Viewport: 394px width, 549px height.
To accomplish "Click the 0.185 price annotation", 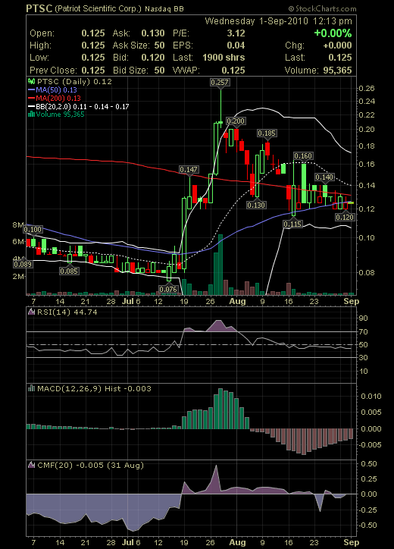I will pos(267,133).
